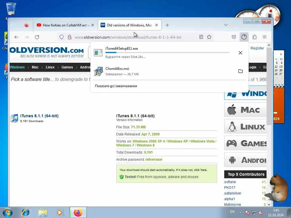The image size is (291, 218).
Task: Reload the current page
Action: point(37,37)
